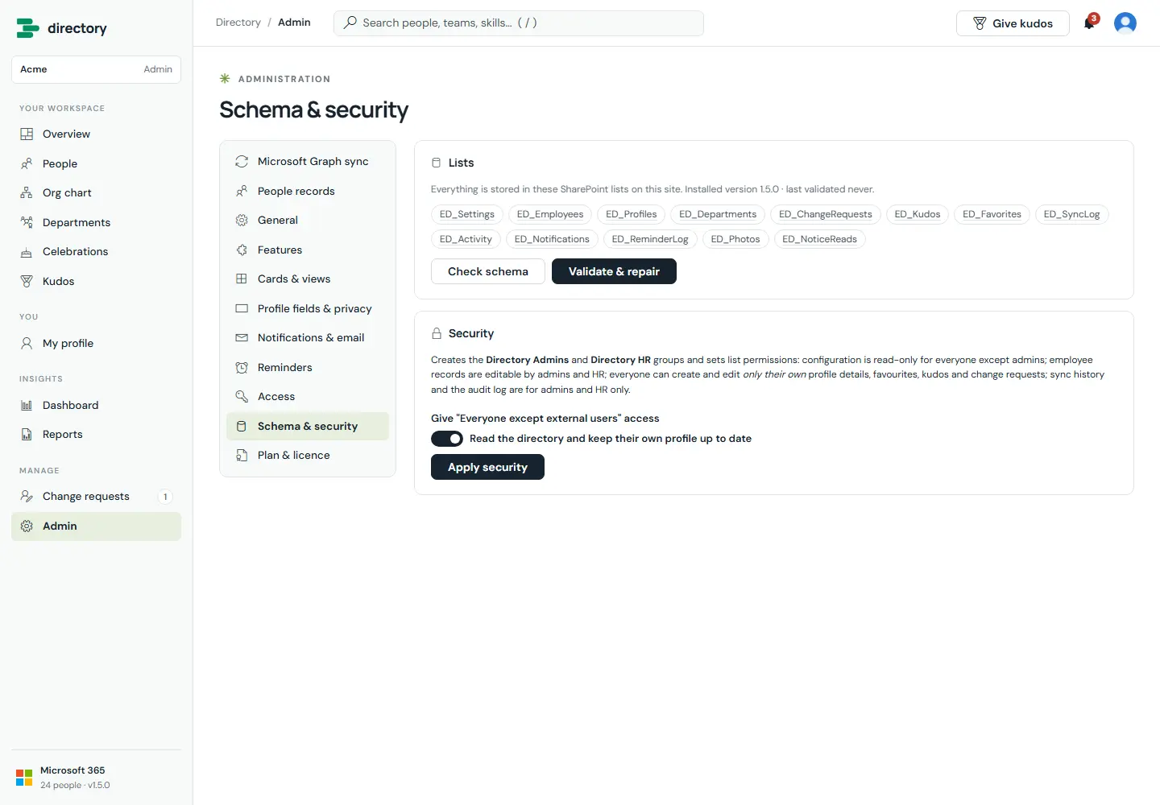Go to Profile fields & privacy
This screenshot has height=805, width=1160.
[x=308, y=308]
